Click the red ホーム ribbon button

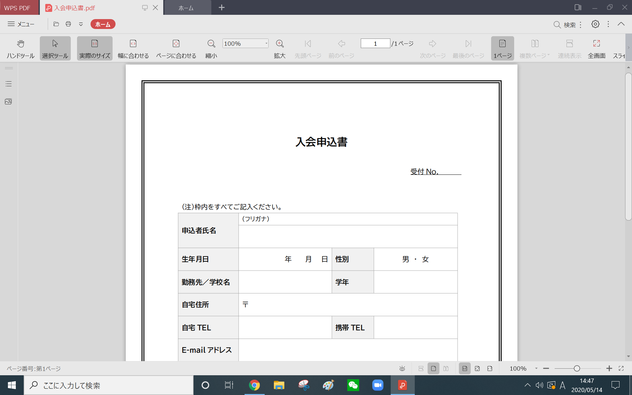point(103,24)
